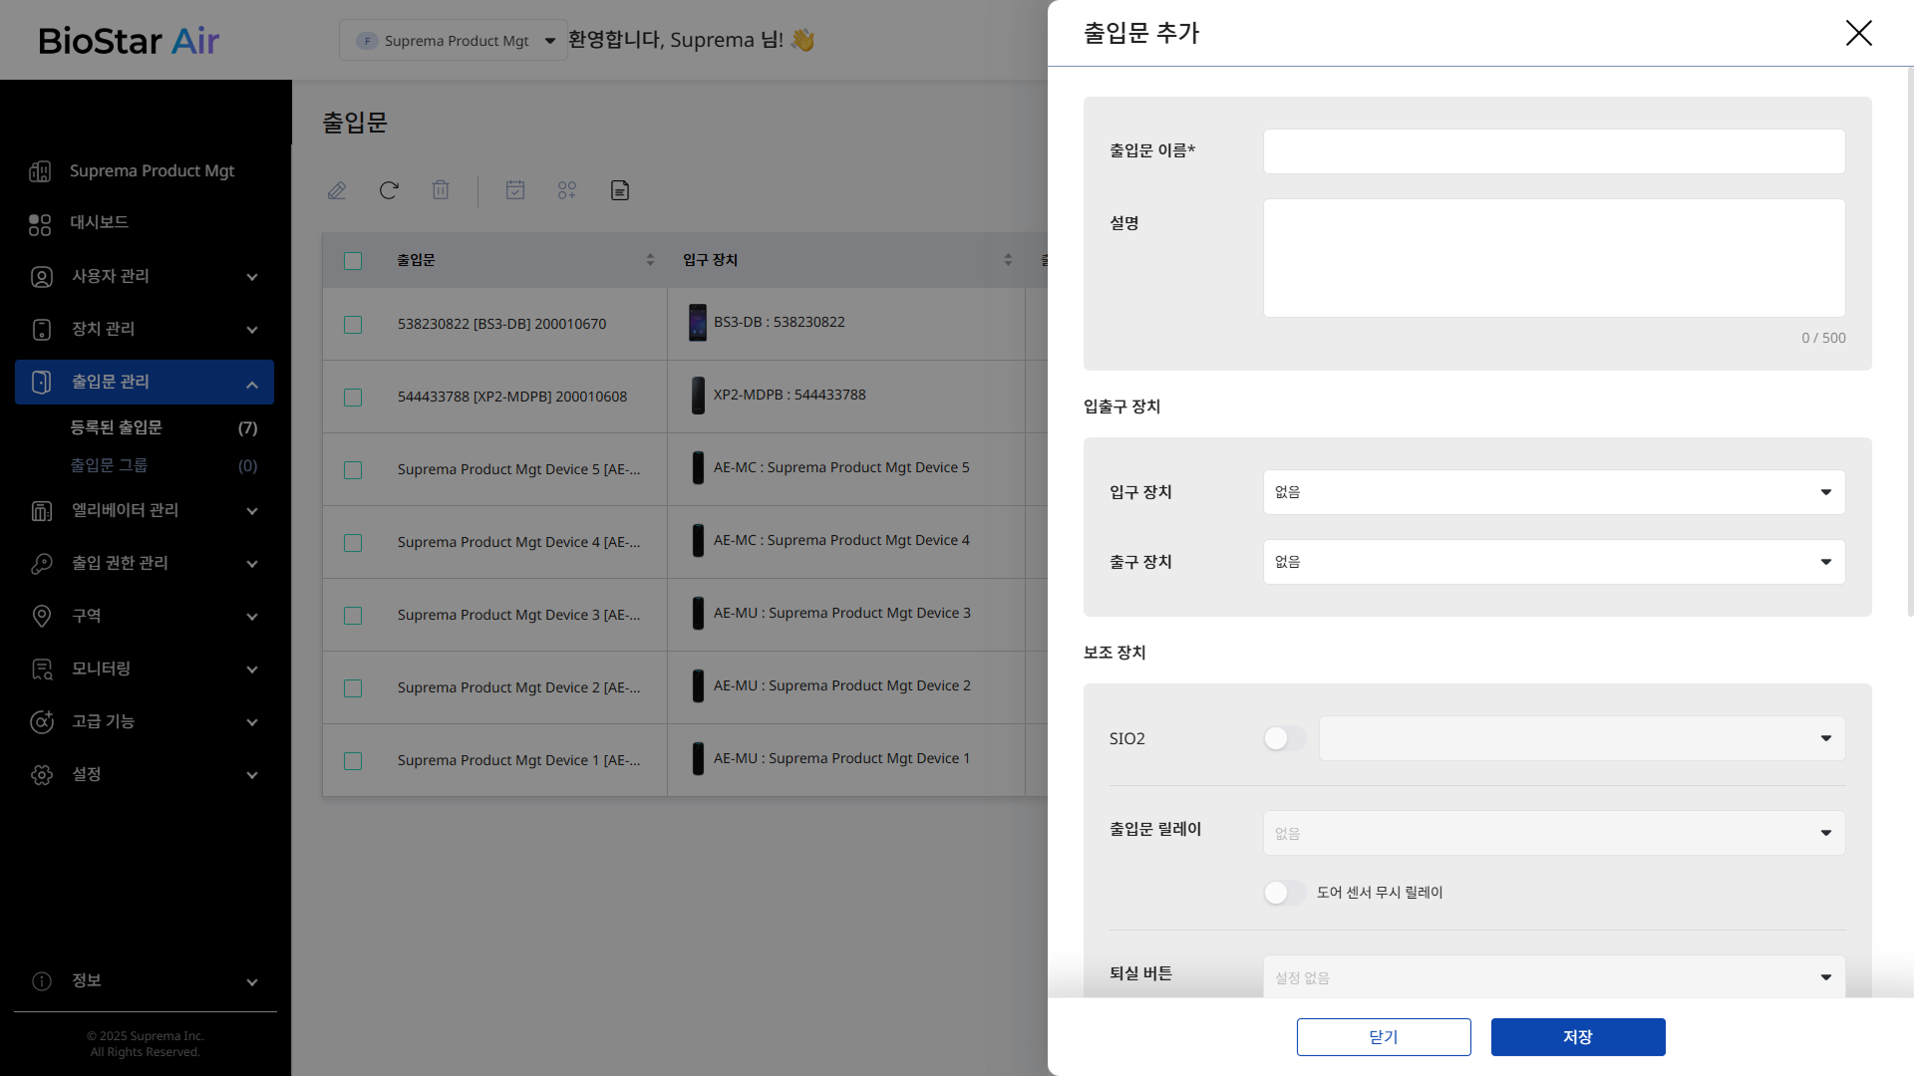Click the trash delete icon

point(441,190)
